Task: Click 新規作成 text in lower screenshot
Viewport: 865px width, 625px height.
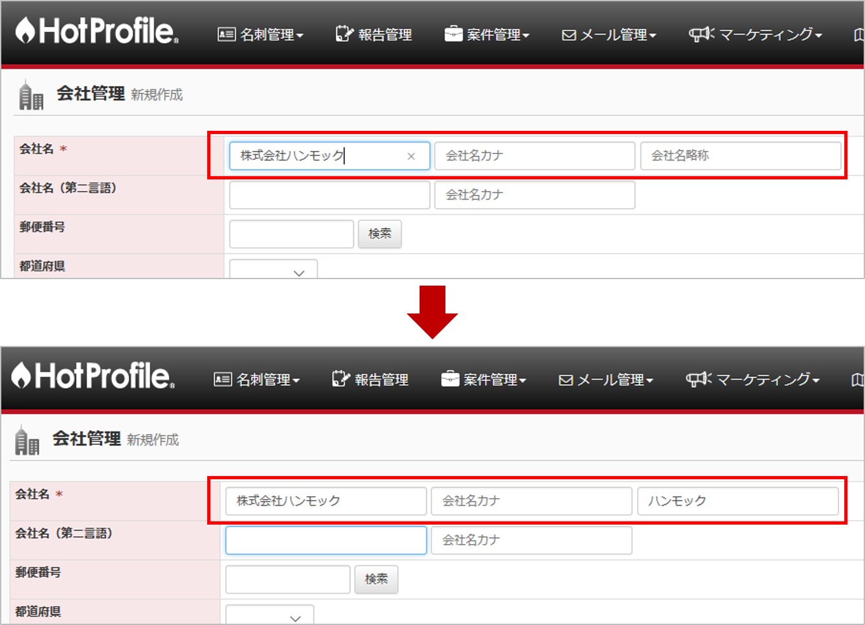Action: [153, 440]
